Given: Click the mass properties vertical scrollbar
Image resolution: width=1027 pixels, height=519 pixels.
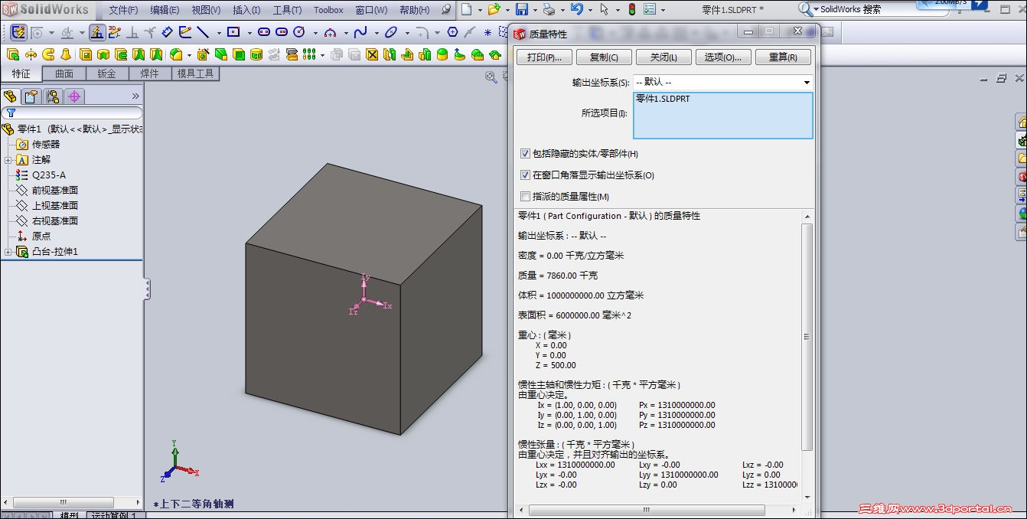Looking at the screenshot, I should pos(807,337).
